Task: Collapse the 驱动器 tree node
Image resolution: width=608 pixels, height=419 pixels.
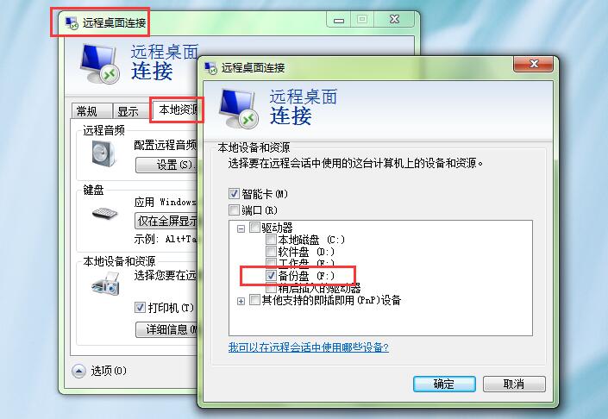Action: tap(241, 228)
